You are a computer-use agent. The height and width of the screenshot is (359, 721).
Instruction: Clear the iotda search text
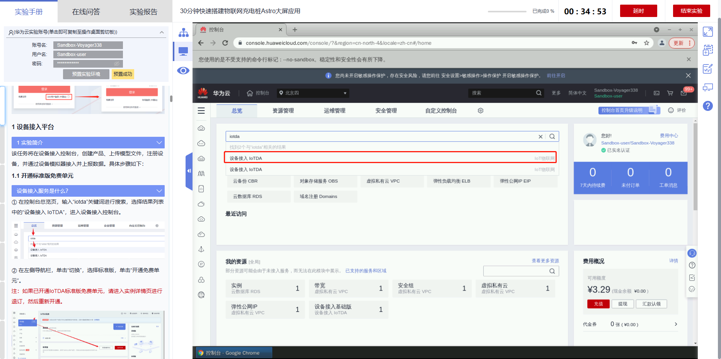[x=540, y=136]
